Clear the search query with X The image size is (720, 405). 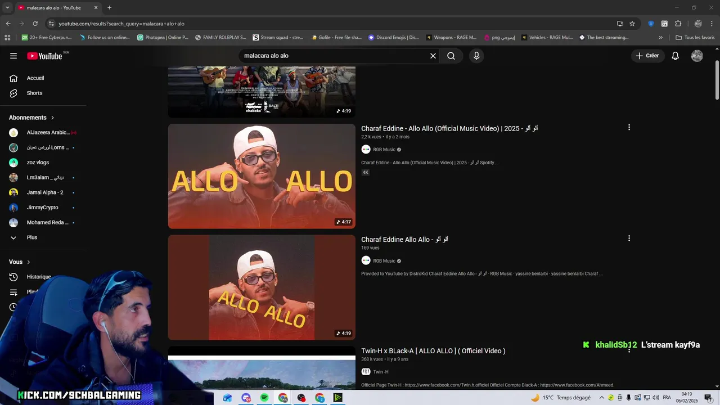point(433,56)
